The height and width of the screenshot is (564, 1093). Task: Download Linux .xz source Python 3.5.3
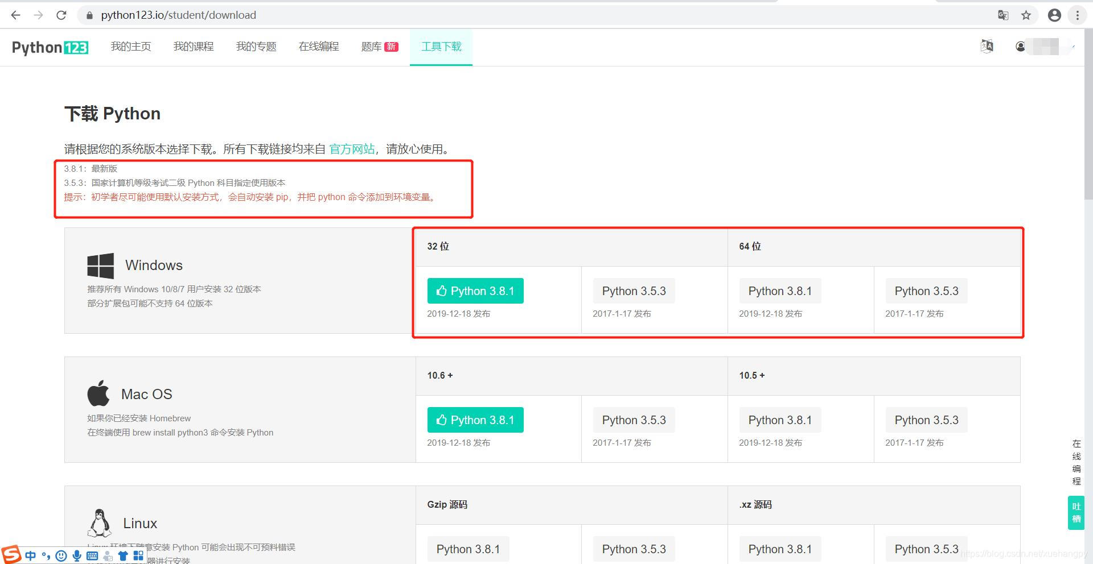tap(926, 549)
